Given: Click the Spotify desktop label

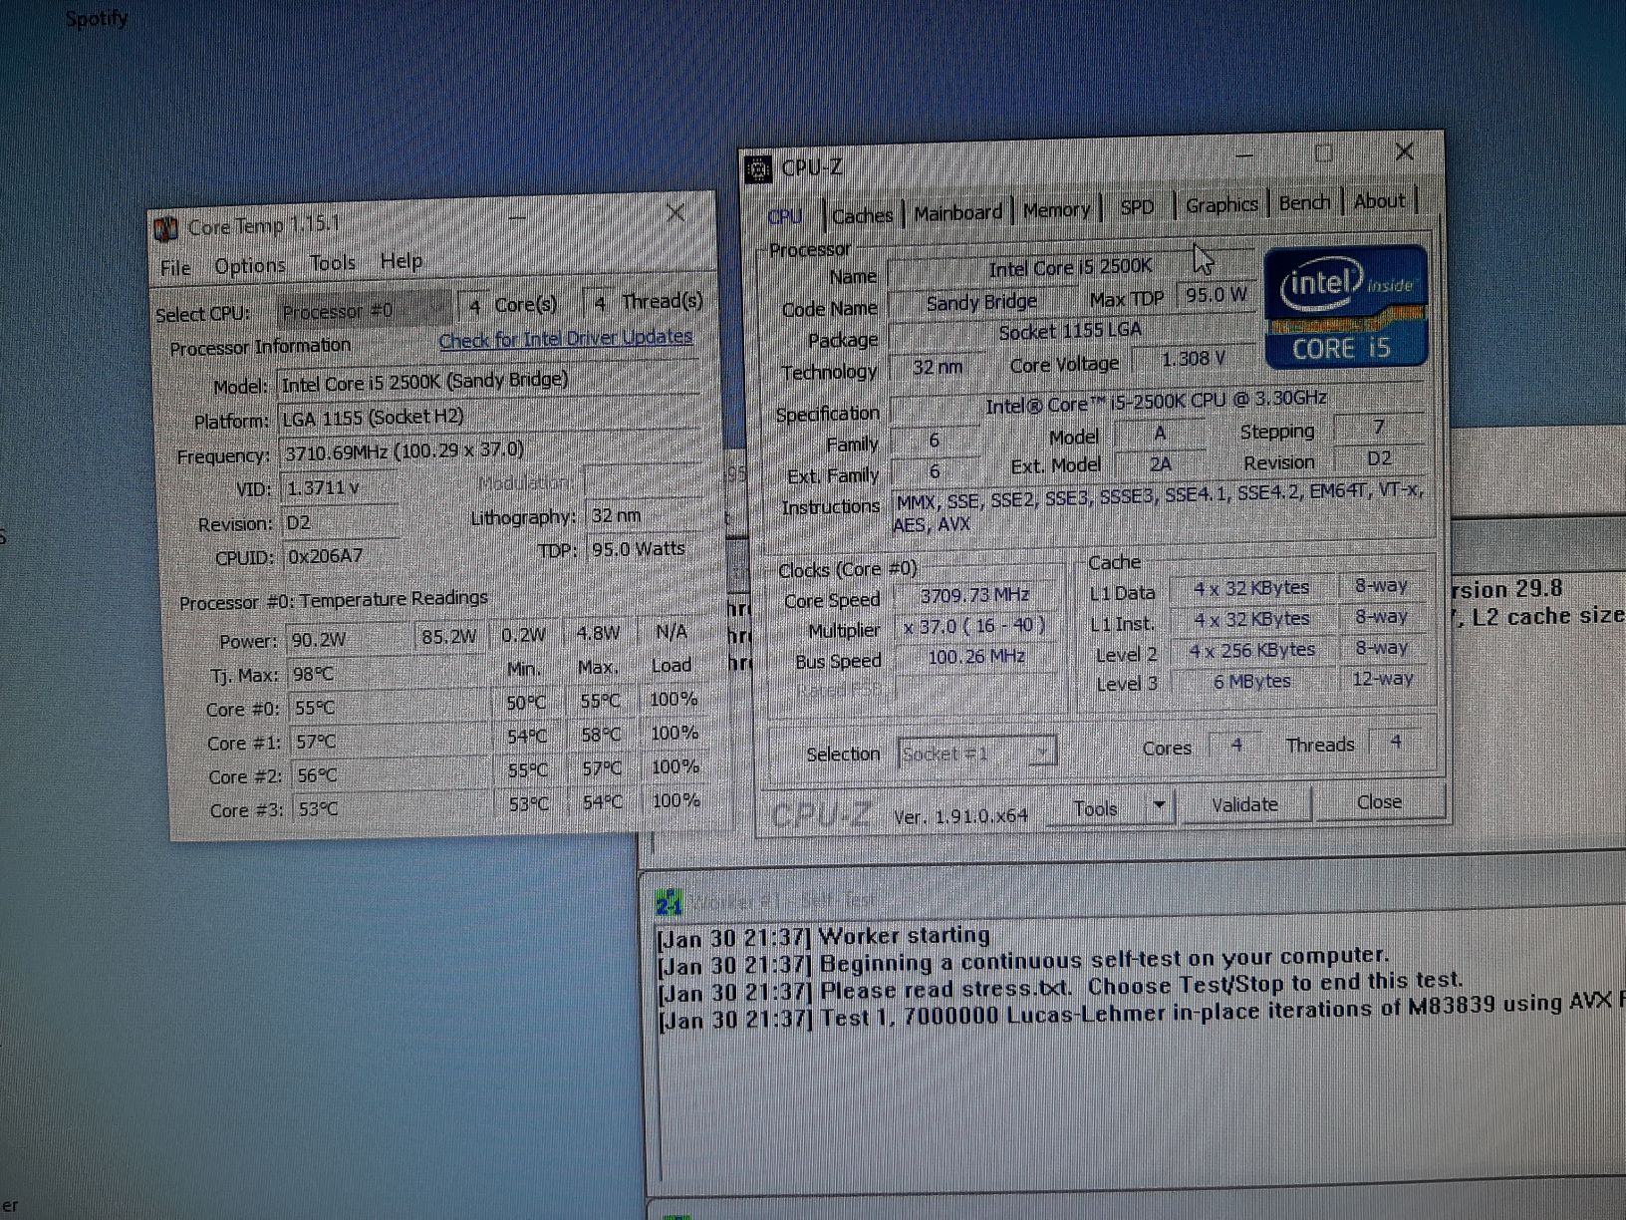Looking at the screenshot, I should pos(97,18).
